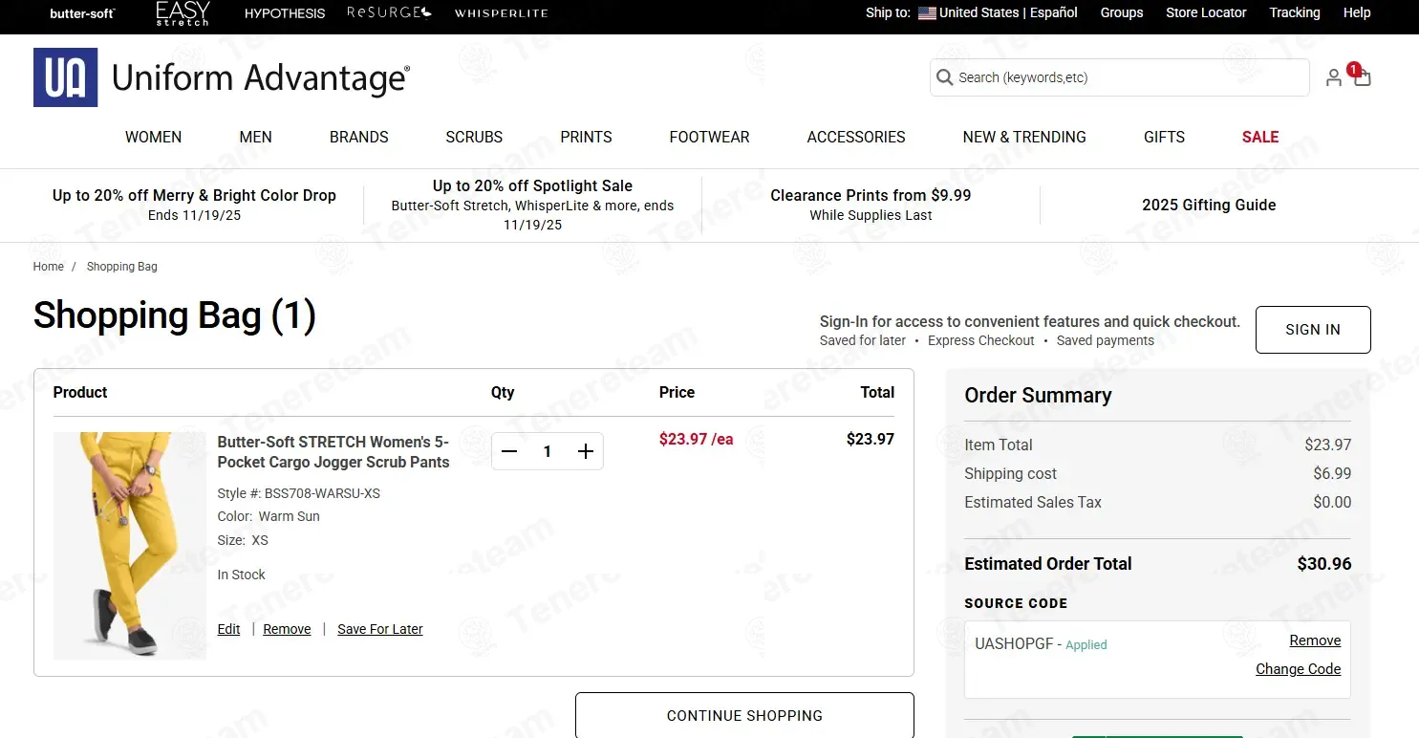The width and height of the screenshot is (1419, 738).
Task: Click the CONTINUE SHOPPING button
Action: point(744,715)
